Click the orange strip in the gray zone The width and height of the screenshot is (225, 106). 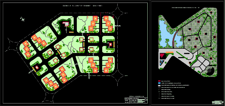[170, 52]
